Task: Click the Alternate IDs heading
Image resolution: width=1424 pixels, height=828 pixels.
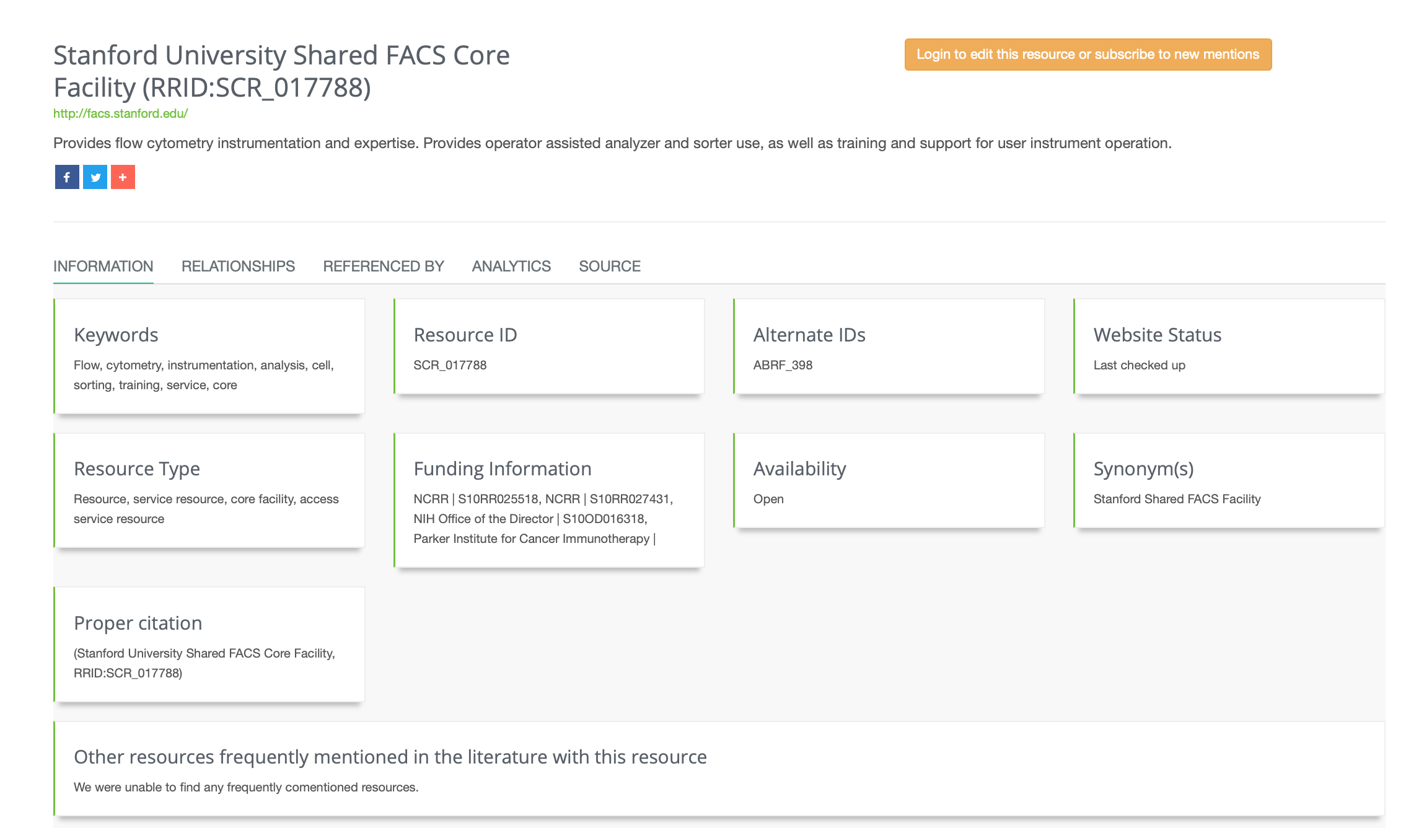Action: [x=809, y=335]
